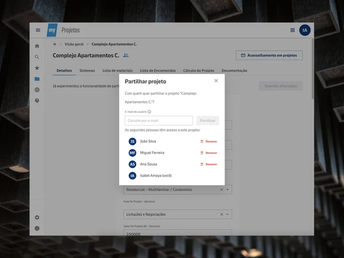
Task: Open the apps grid icon
Action: coord(292,30)
